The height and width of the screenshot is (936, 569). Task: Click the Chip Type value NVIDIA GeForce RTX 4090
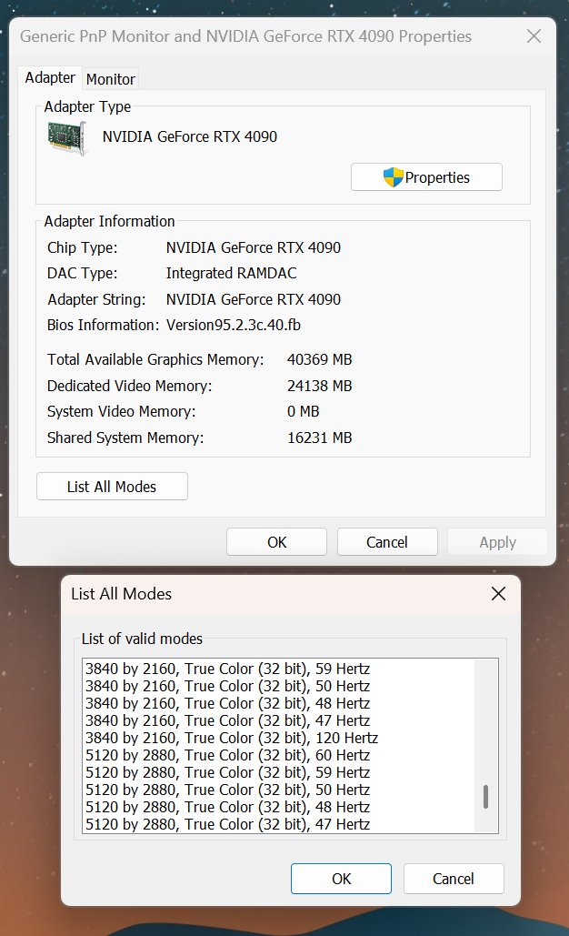coord(254,247)
